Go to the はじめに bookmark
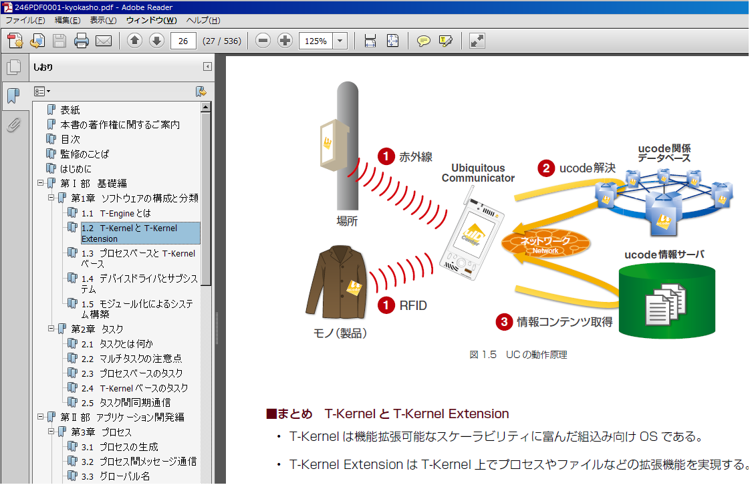 tap(76, 168)
